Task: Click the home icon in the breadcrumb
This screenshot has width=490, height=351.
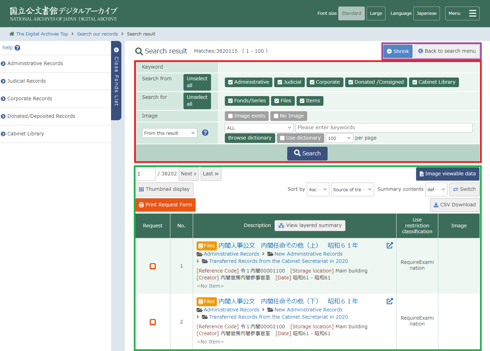Action: pos(12,34)
